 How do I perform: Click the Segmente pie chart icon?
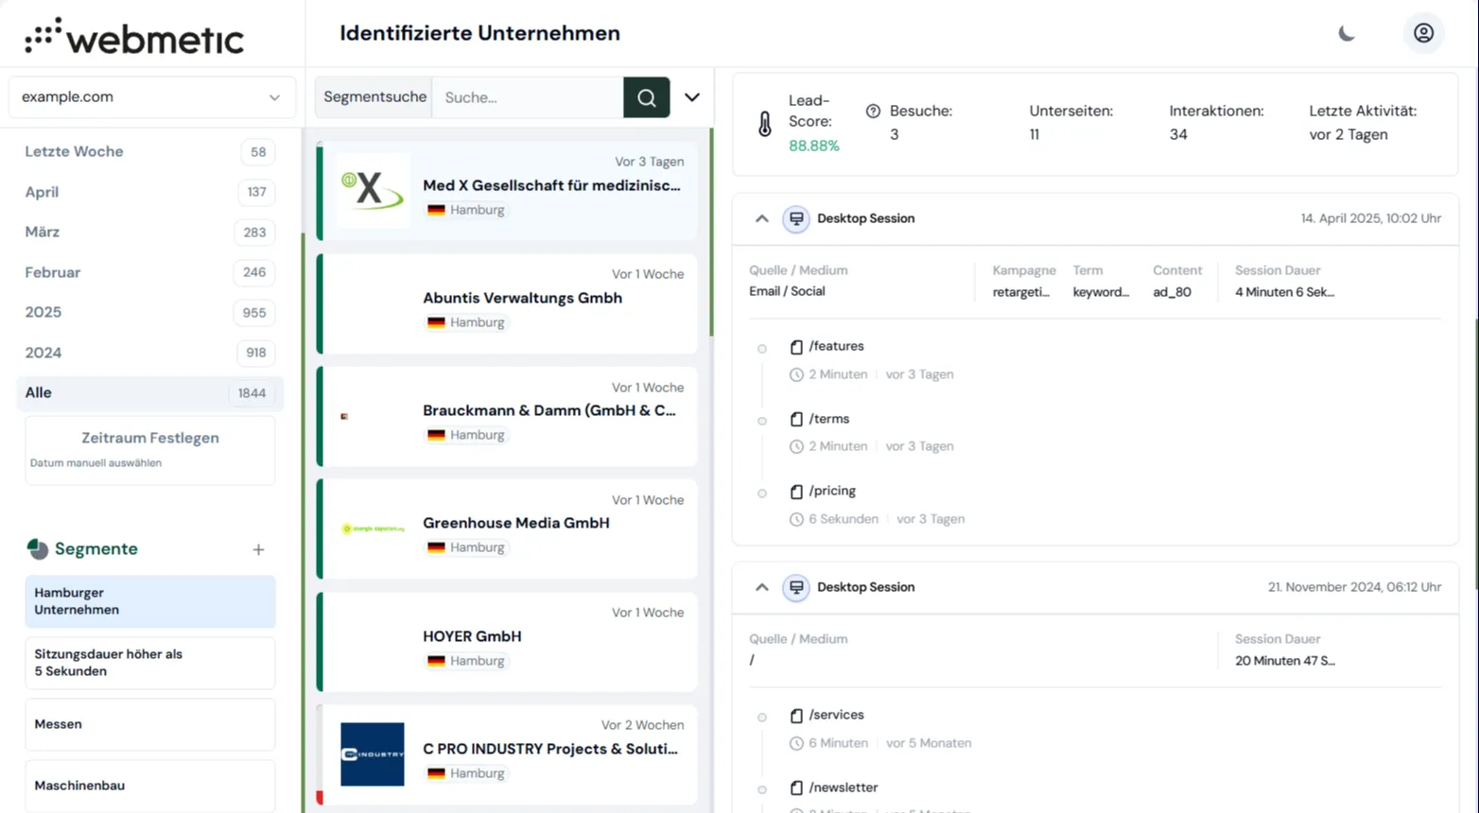point(36,548)
